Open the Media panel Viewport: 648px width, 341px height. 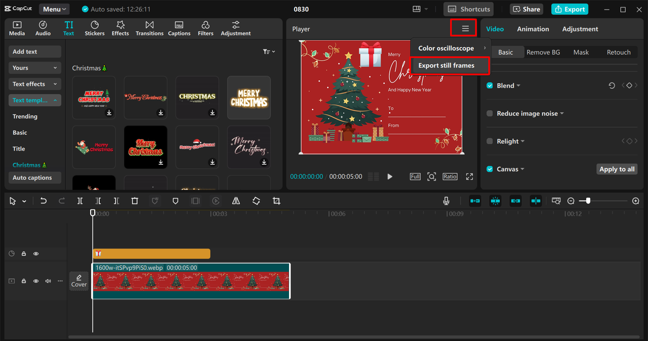point(17,28)
